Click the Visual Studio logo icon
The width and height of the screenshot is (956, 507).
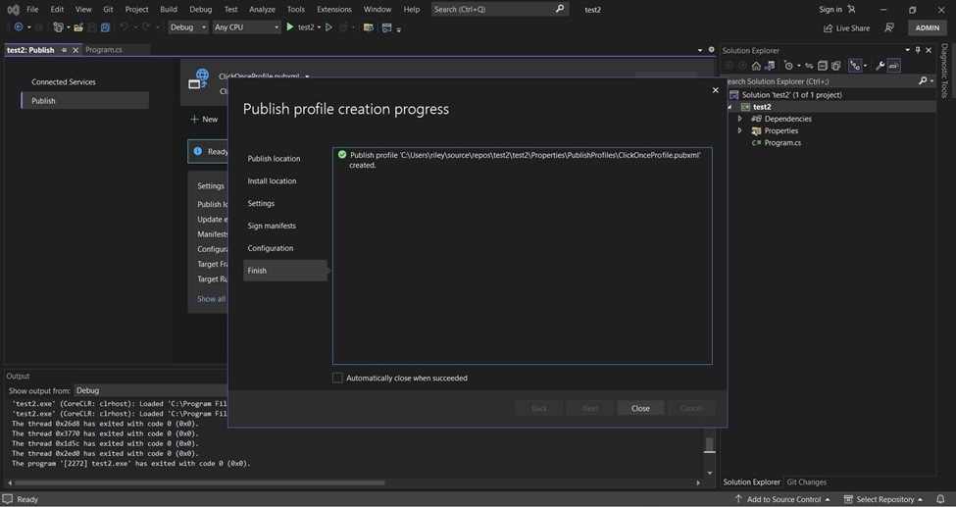tap(14, 10)
